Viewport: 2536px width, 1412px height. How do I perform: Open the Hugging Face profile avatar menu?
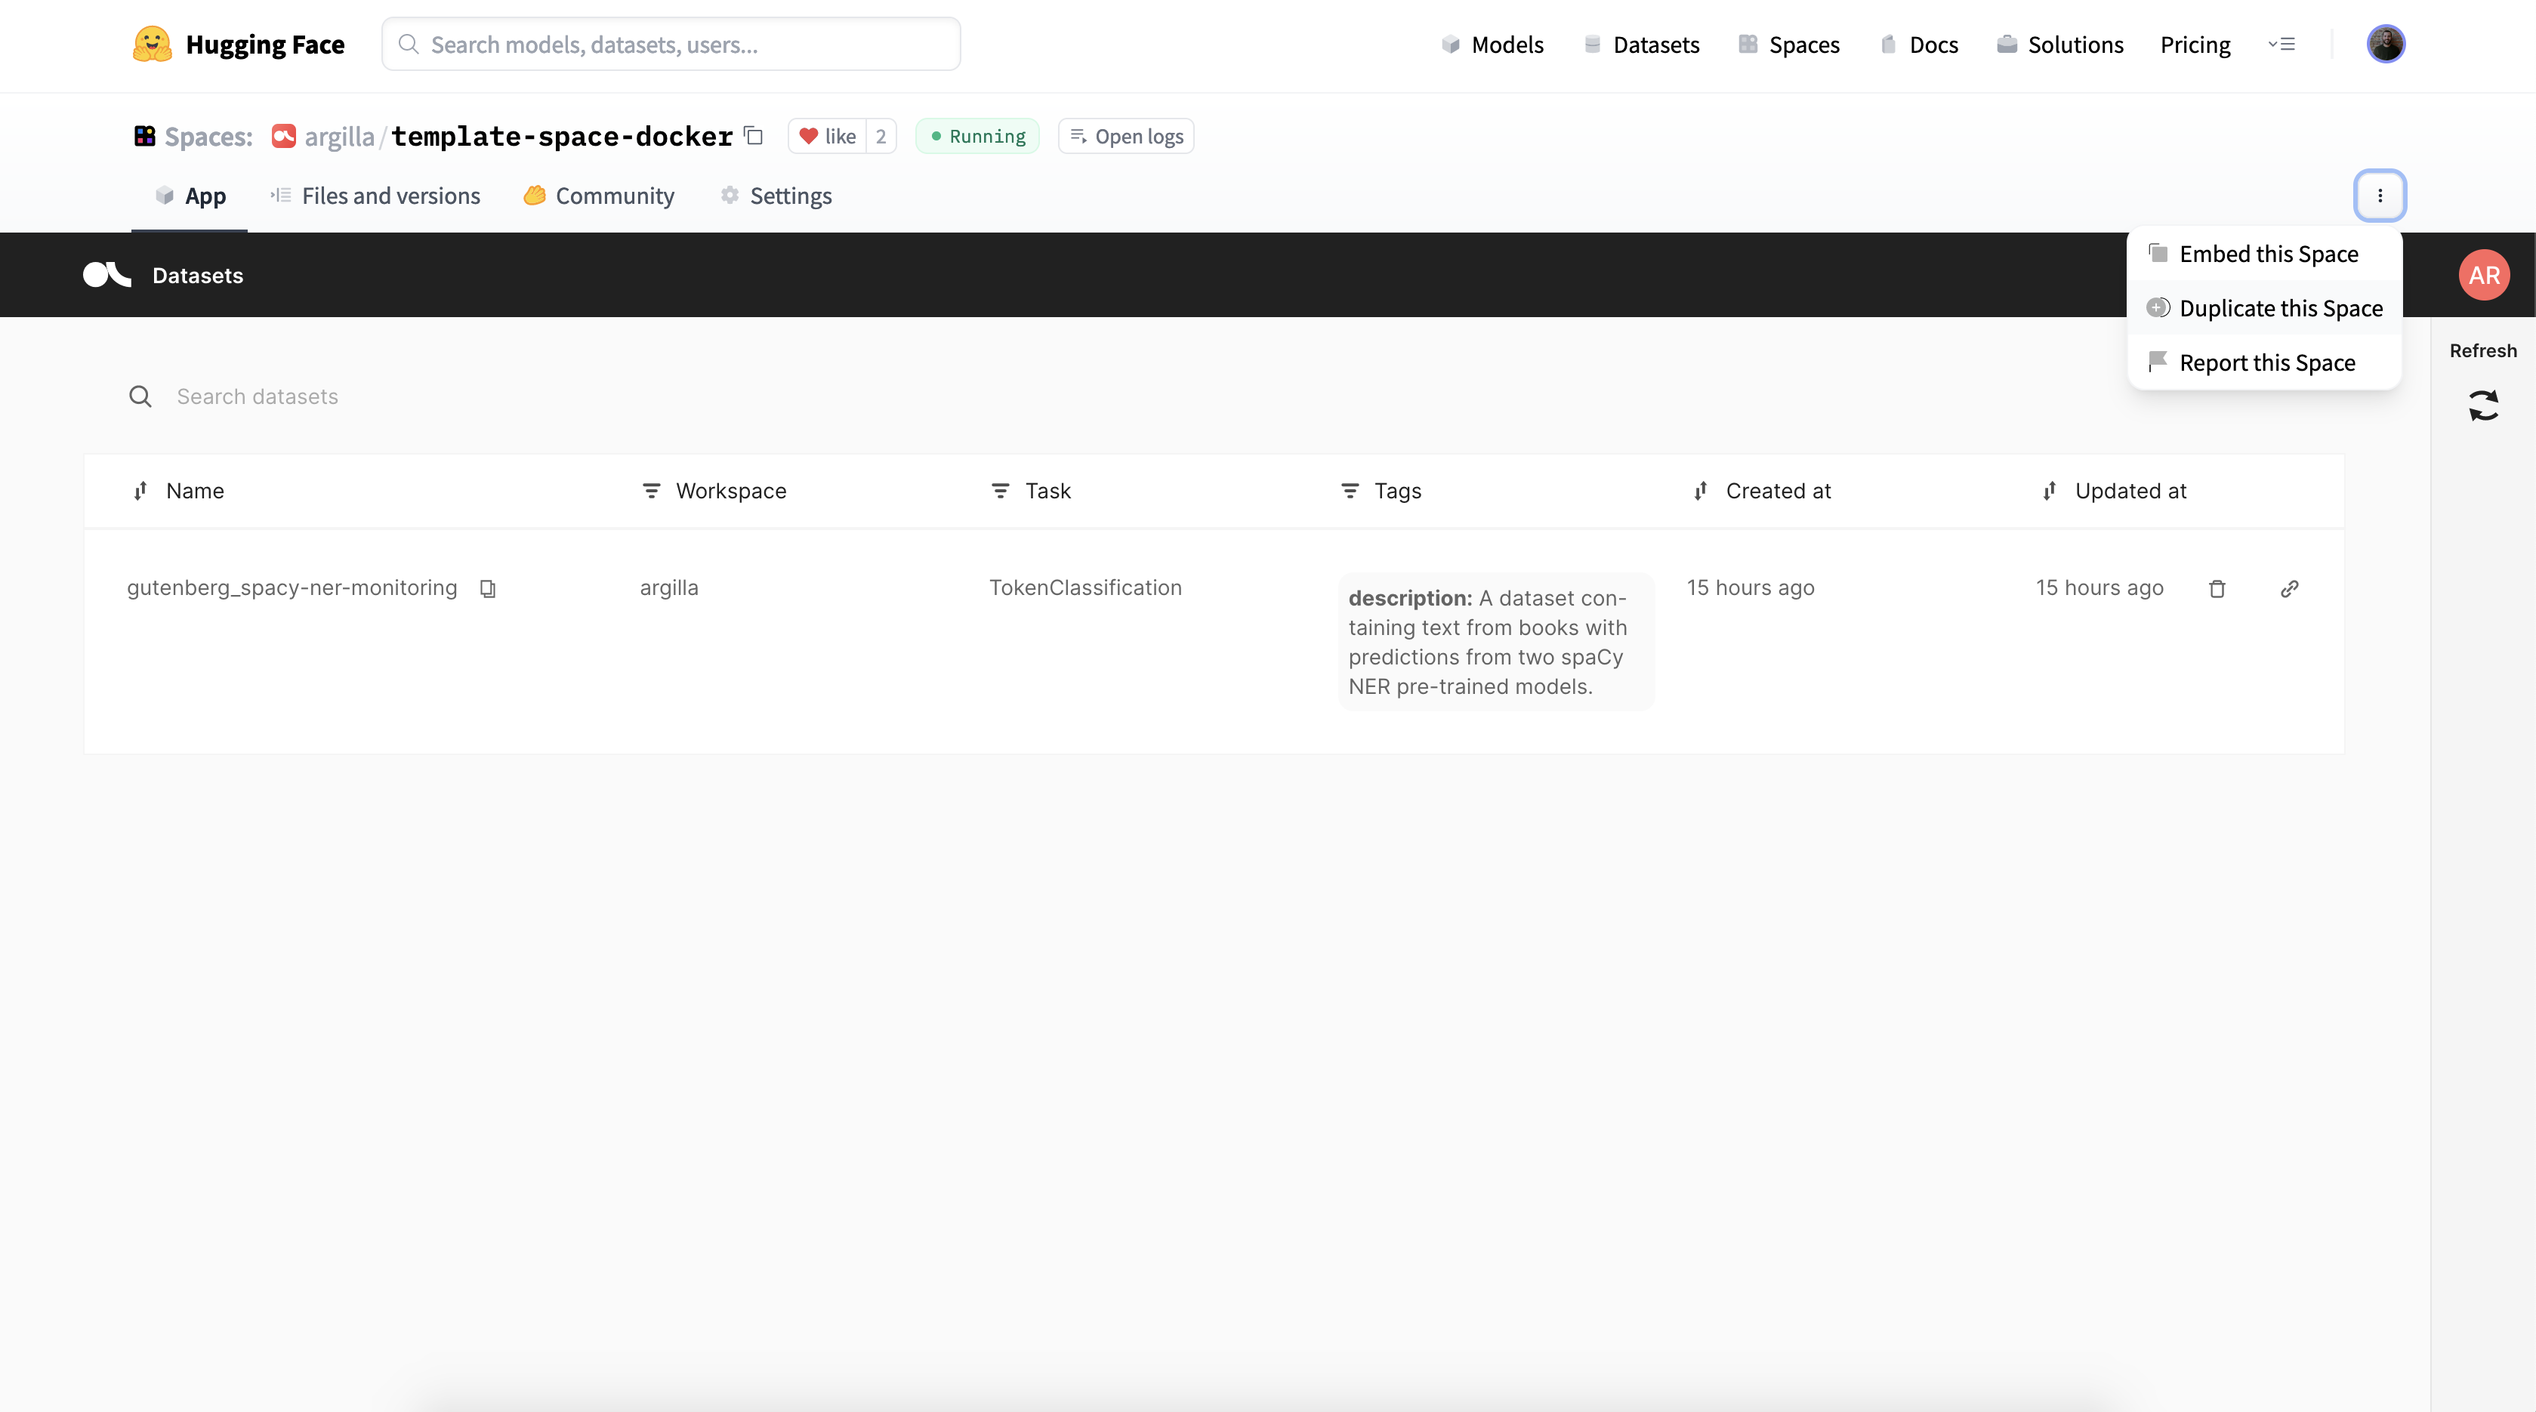click(x=2386, y=45)
